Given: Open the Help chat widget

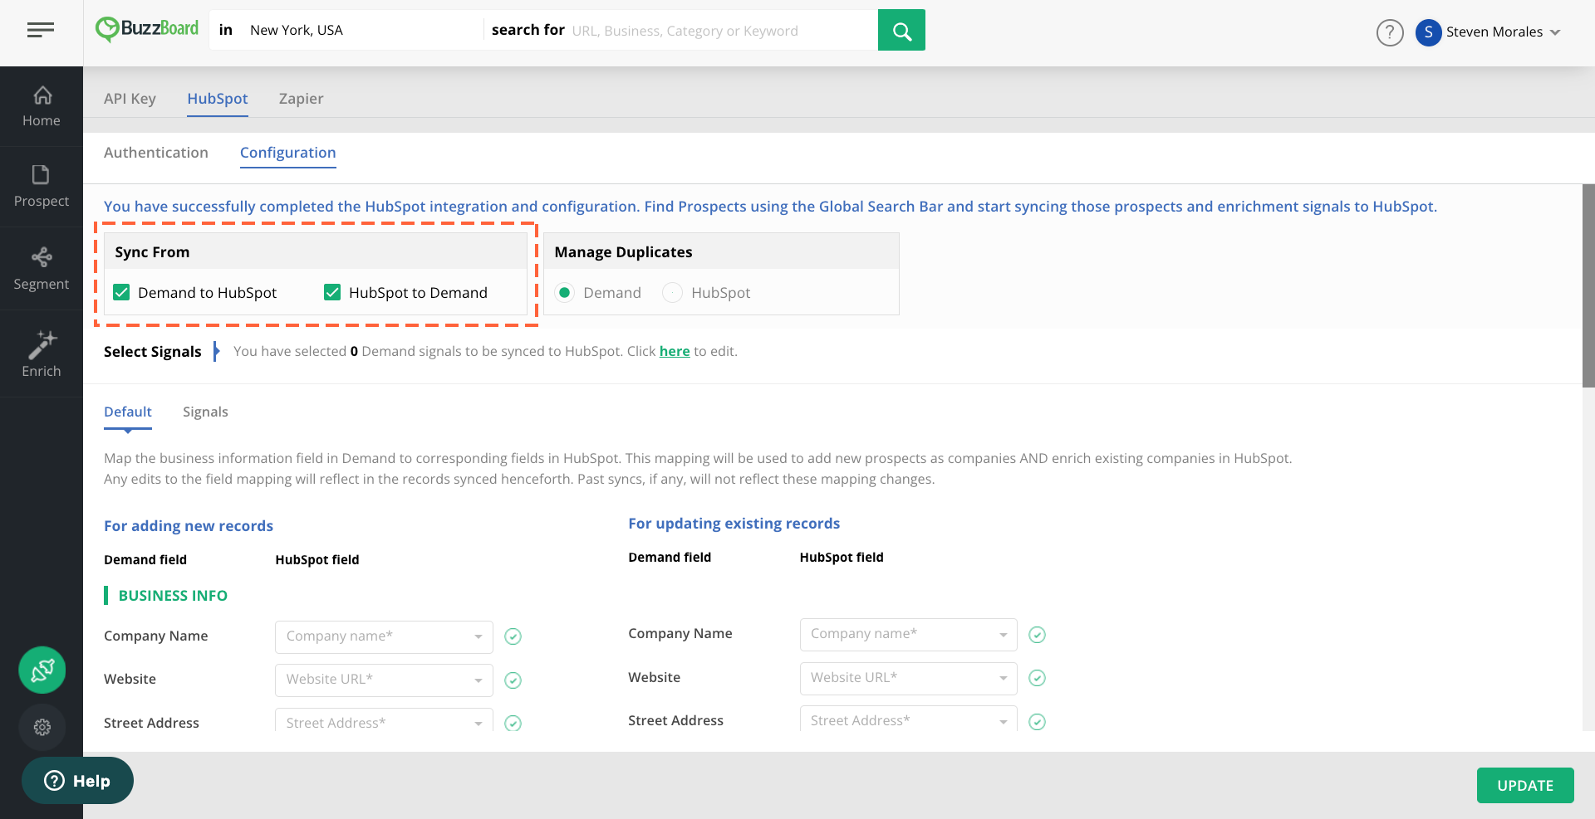Looking at the screenshot, I should point(77,781).
